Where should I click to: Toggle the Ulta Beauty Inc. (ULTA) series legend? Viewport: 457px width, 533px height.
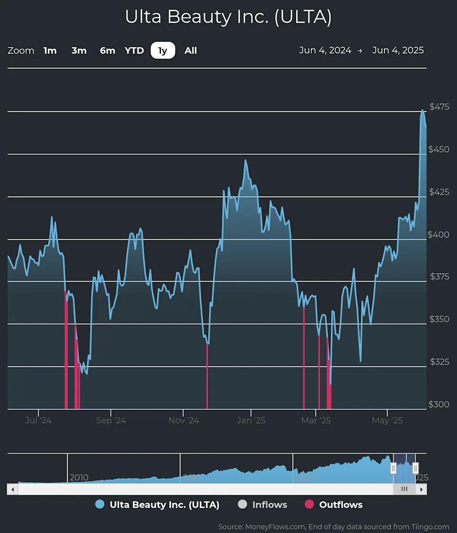click(x=158, y=505)
